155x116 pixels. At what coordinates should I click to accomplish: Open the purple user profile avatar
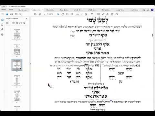[x=152, y=10]
